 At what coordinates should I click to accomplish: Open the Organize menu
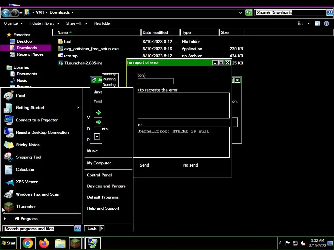[x=13, y=23]
